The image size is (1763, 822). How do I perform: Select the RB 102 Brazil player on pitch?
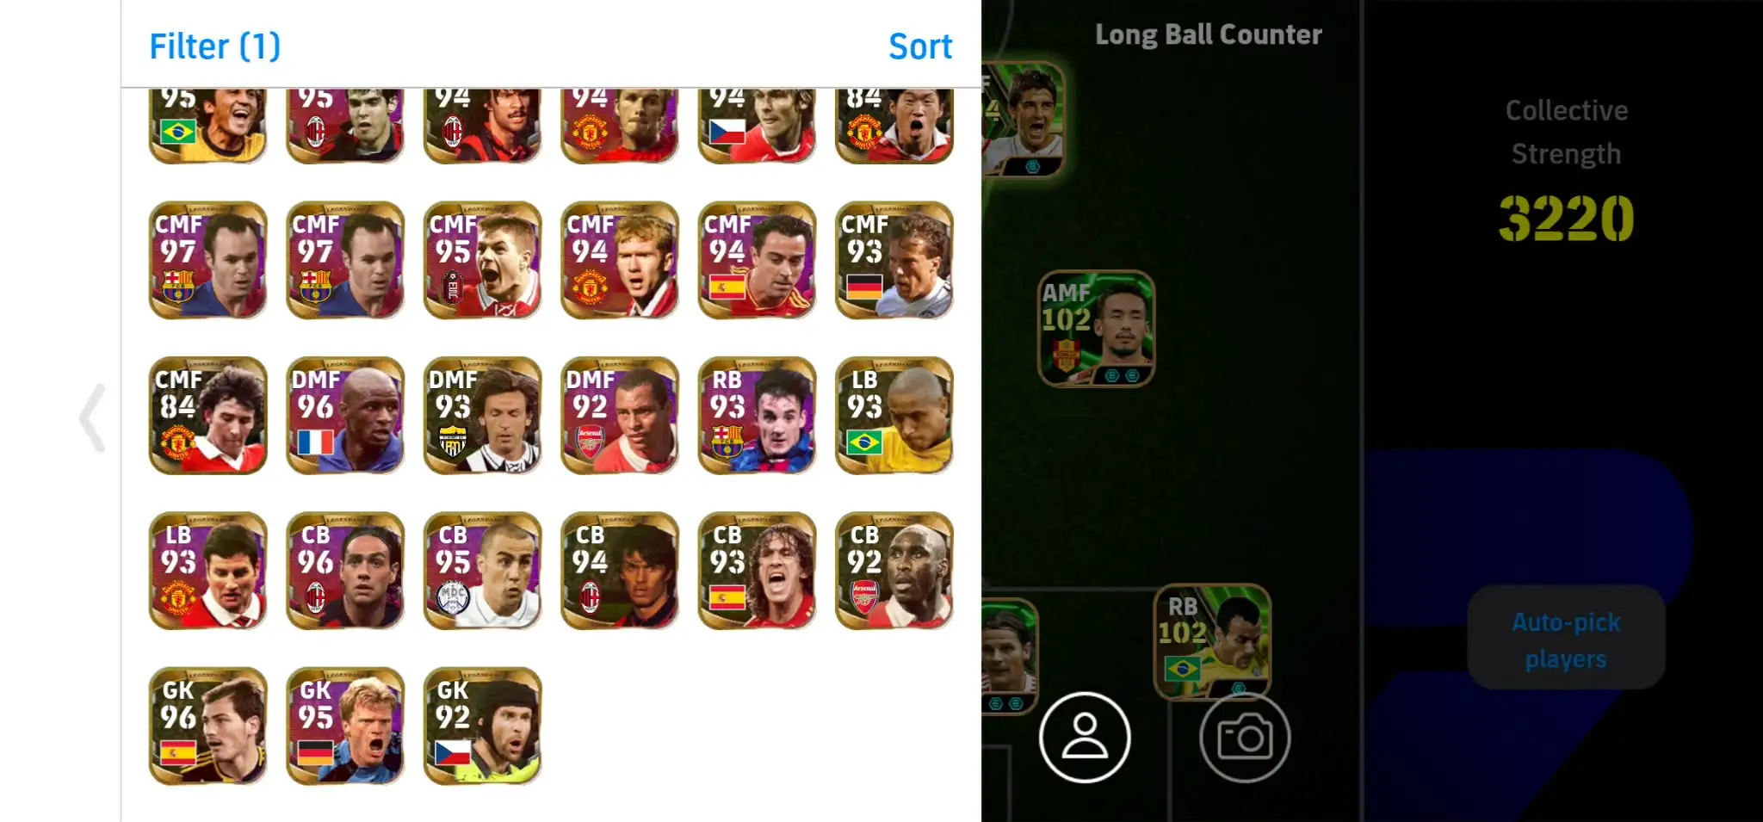click(1212, 641)
